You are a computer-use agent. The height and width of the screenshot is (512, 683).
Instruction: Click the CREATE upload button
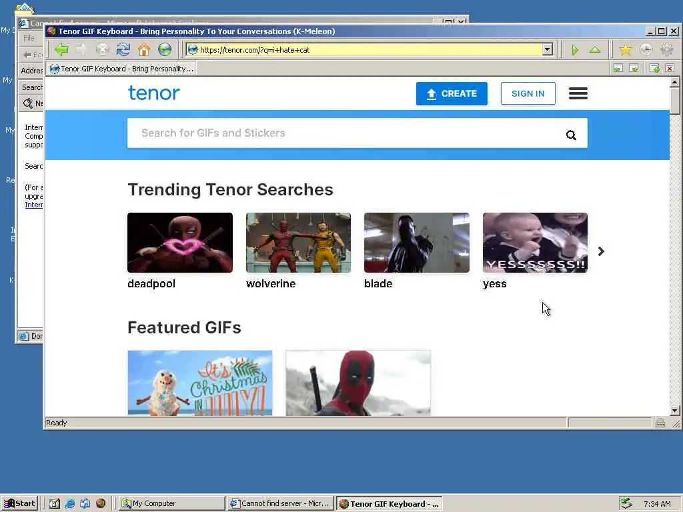point(452,93)
